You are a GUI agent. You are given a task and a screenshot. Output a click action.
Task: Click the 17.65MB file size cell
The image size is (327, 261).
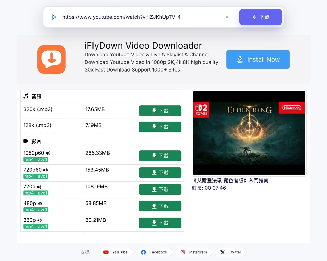(x=109, y=111)
